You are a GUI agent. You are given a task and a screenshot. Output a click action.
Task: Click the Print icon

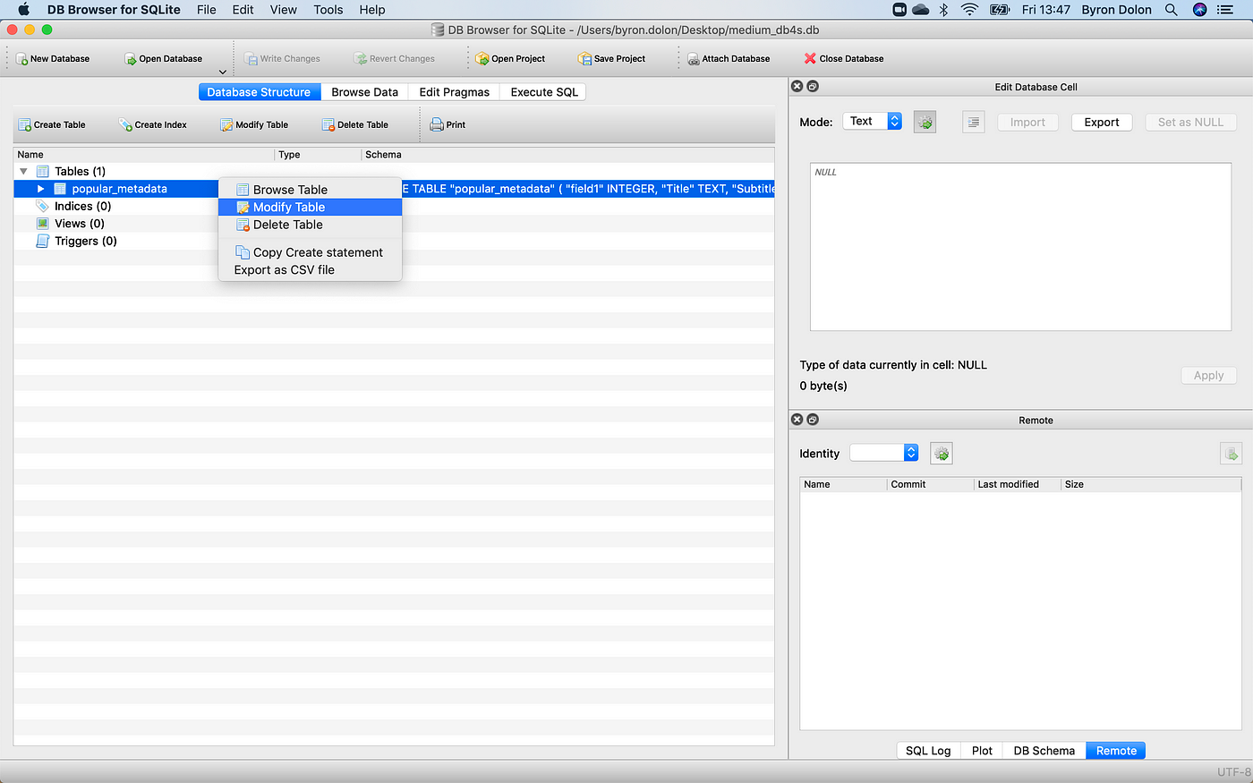(x=437, y=125)
